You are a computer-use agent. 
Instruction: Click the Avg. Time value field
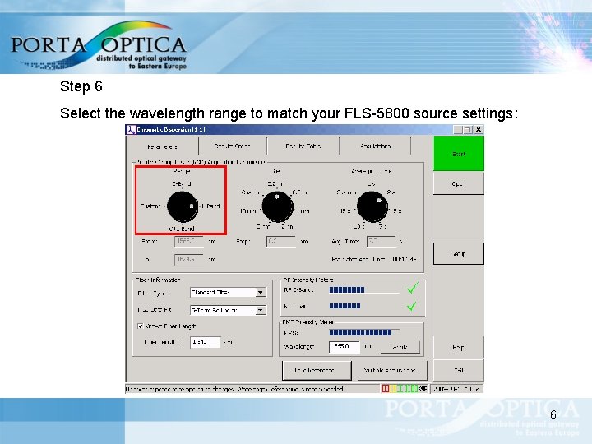(x=382, y=242)
